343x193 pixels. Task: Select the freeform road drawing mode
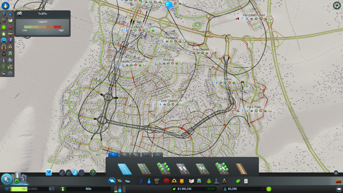coord(75,172)
